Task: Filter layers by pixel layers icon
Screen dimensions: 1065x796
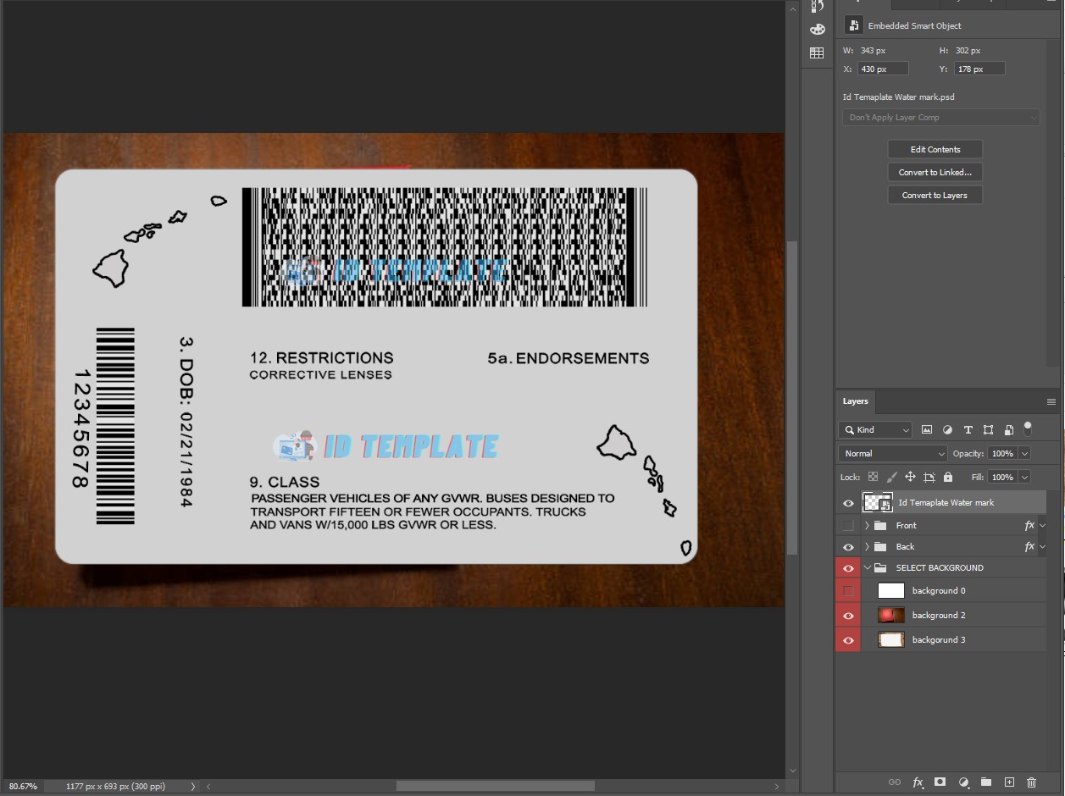Action: [927, 430]
